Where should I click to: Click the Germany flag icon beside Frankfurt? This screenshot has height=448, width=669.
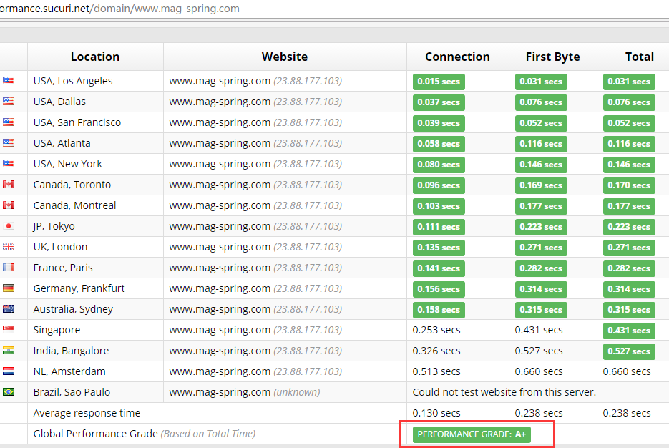point(9,288)
